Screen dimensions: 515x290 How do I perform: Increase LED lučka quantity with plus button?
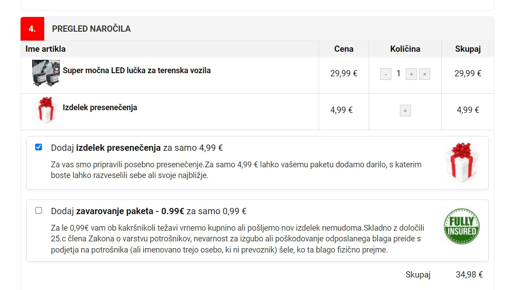tap(411, 74)
